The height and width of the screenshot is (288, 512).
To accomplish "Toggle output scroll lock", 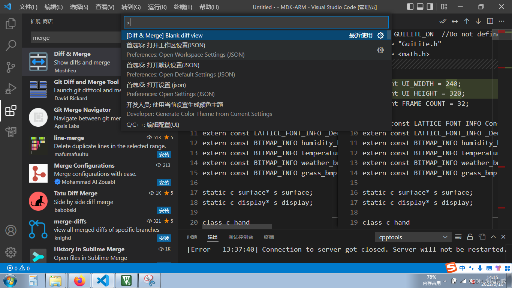I will point(470,237).
